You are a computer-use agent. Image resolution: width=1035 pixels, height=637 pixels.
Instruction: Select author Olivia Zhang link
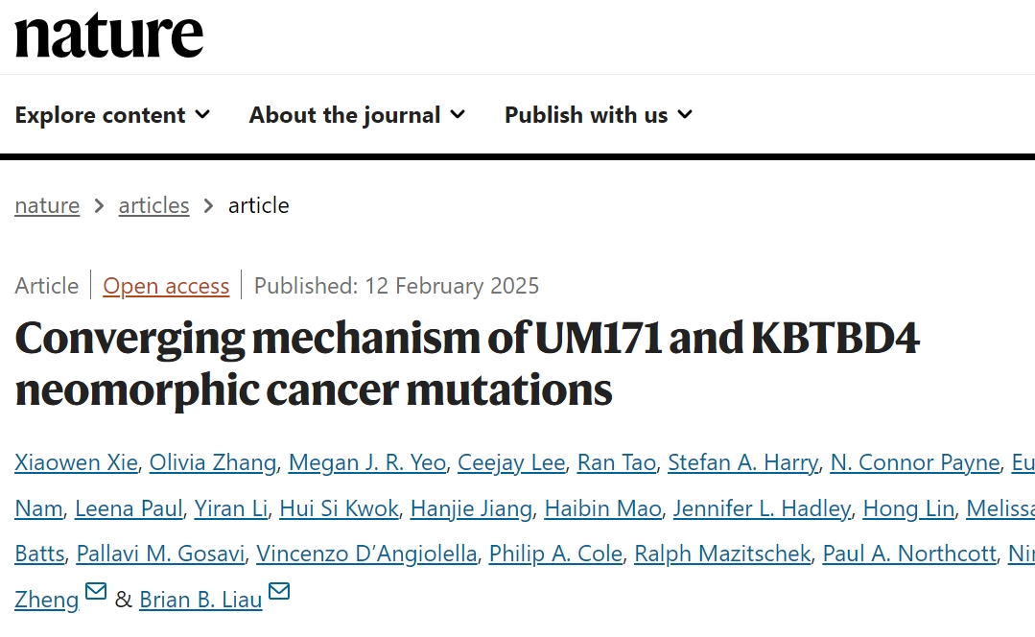(x=214, y=462)
